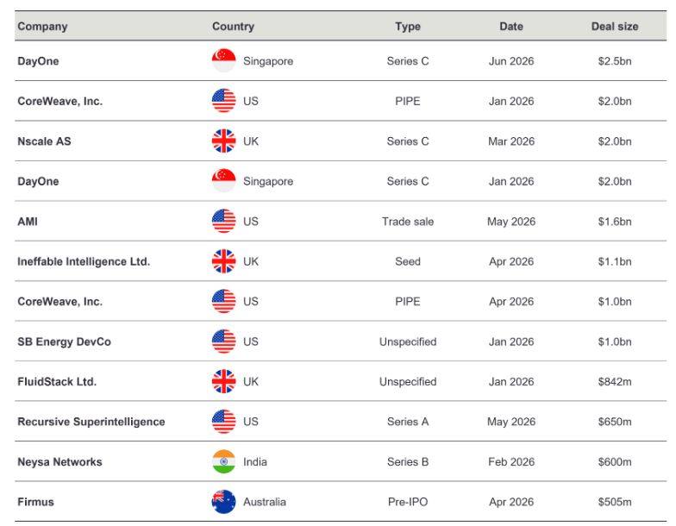Select the Recursive Superintelligence company name
This screenshot has width=676, height=526.
point(91,422)
